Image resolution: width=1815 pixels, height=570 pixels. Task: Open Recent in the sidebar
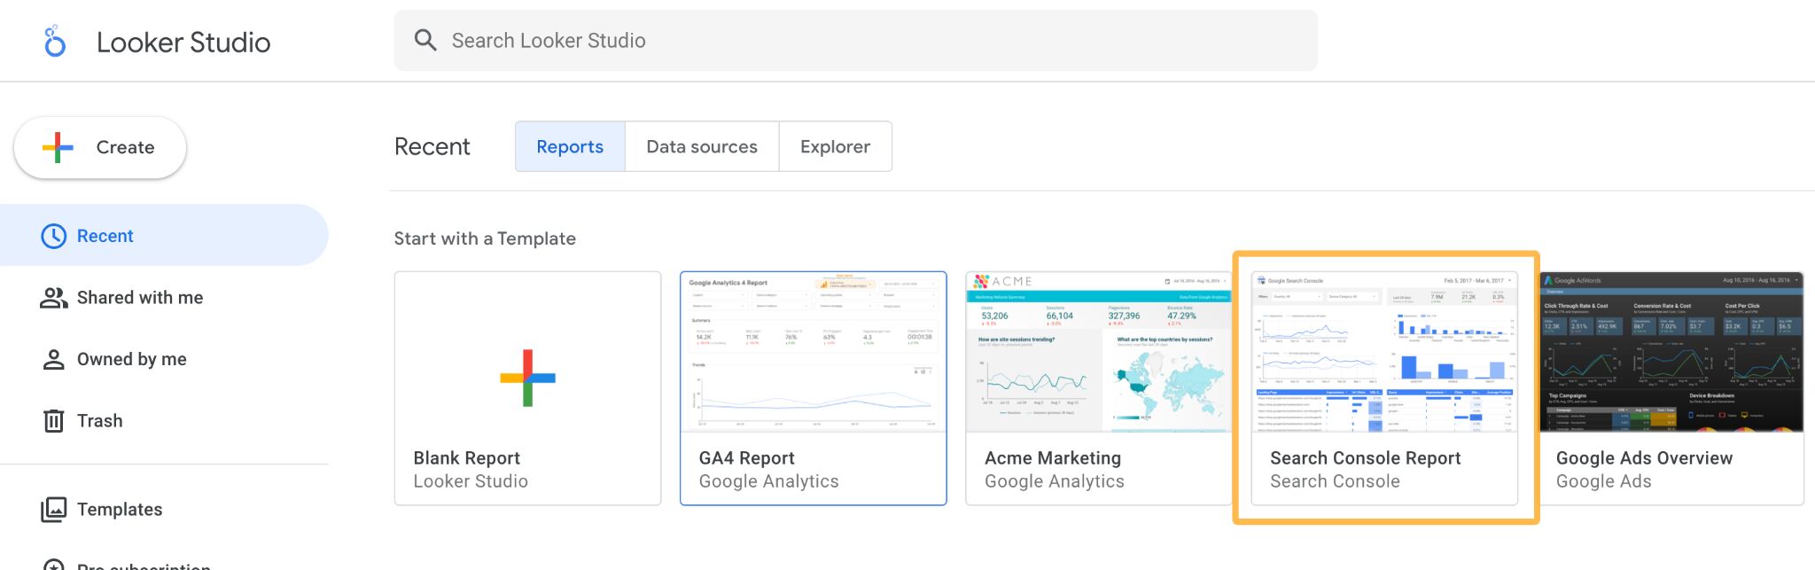coord(164,235)
